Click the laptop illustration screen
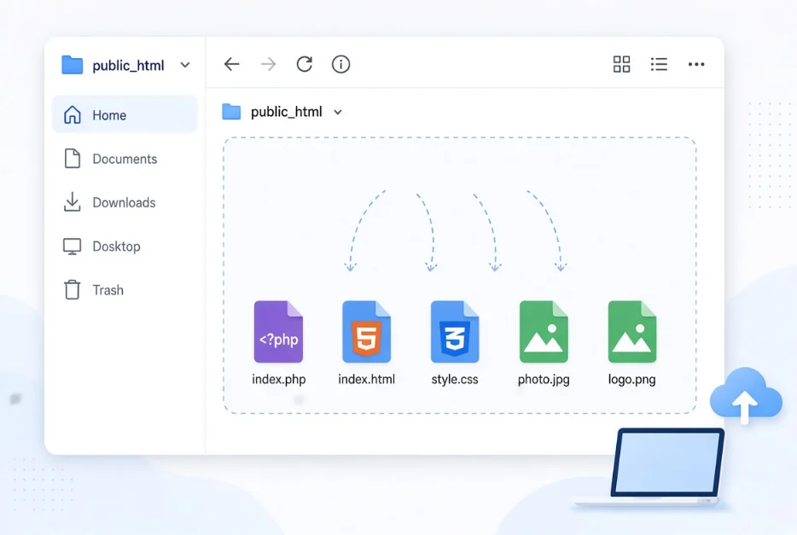Viewport: 797px width, 535px height. [x=667, y=463]
